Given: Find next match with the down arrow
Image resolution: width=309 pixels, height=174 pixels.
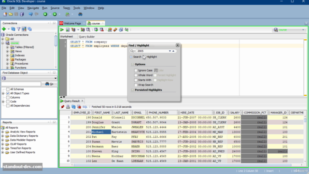Looking at the screenshot, I should (170, 51).
